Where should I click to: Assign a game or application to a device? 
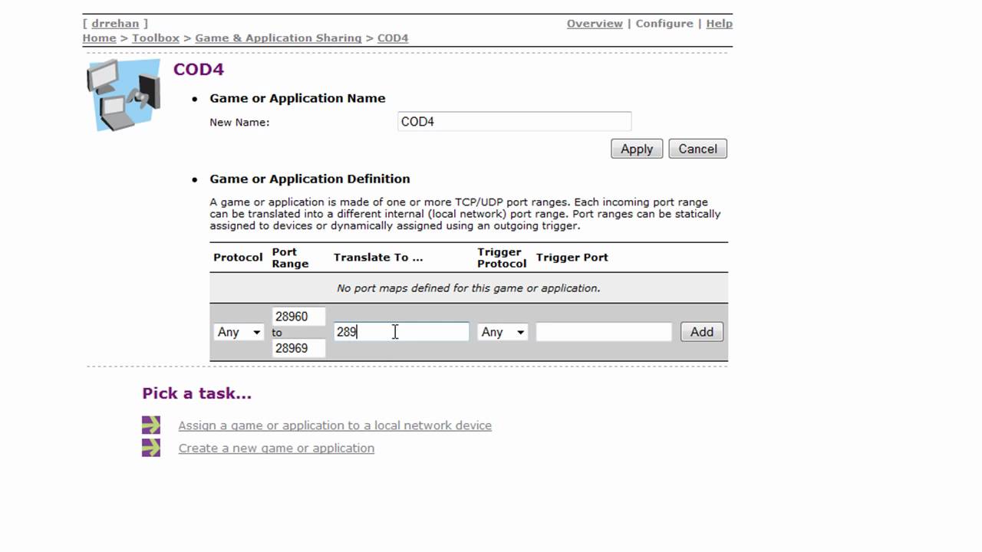coord(335,426)
